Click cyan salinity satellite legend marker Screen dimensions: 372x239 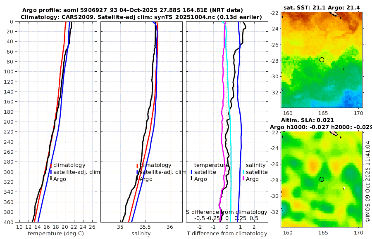(x=243, y=172)
